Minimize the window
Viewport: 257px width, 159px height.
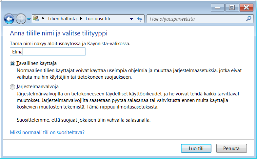218,8
